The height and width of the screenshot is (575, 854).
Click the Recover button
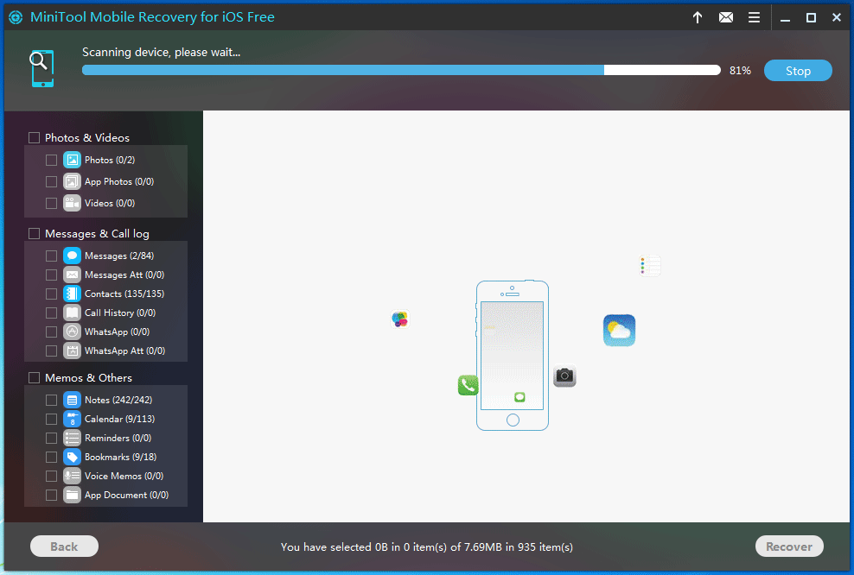[789, 547]
